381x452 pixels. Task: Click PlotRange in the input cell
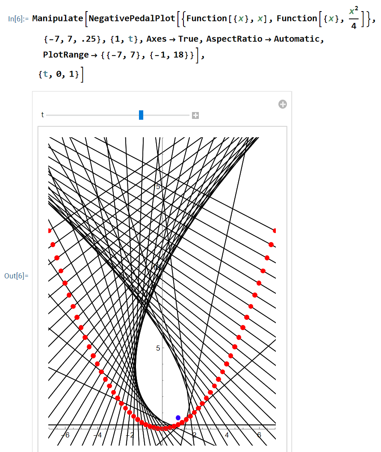[x=66, y=55]
